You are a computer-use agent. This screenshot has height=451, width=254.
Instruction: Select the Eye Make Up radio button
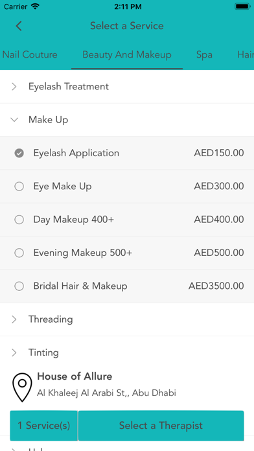[x=19, y=187]
